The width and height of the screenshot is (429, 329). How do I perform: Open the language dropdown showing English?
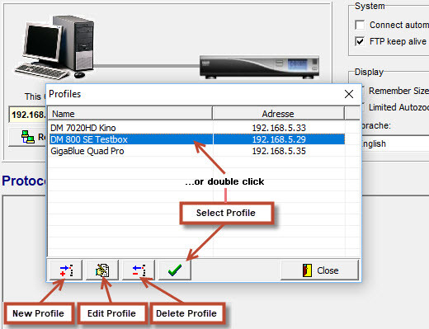point(395,143)
